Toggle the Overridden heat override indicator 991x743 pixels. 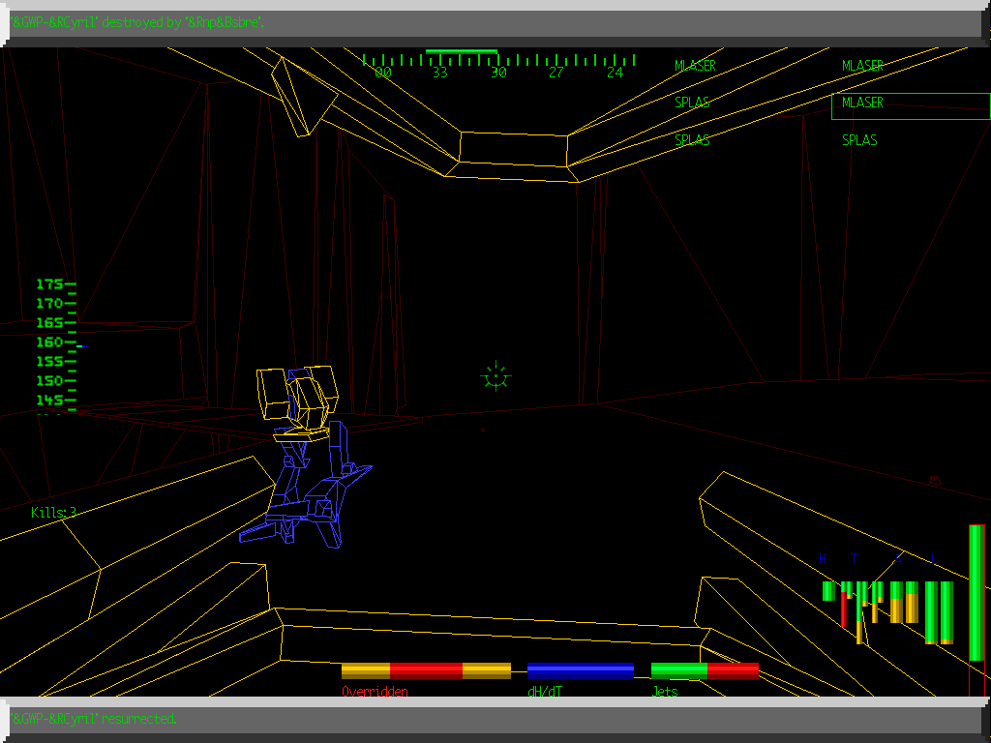pos(375,691)
